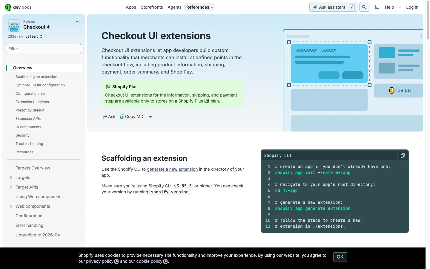
Task: Open search with magnifier icon button
Action: pyautogui.click(x=364, y=7)
